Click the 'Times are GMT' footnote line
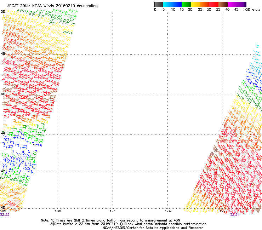Screen dimensions: 262x230 110,220
